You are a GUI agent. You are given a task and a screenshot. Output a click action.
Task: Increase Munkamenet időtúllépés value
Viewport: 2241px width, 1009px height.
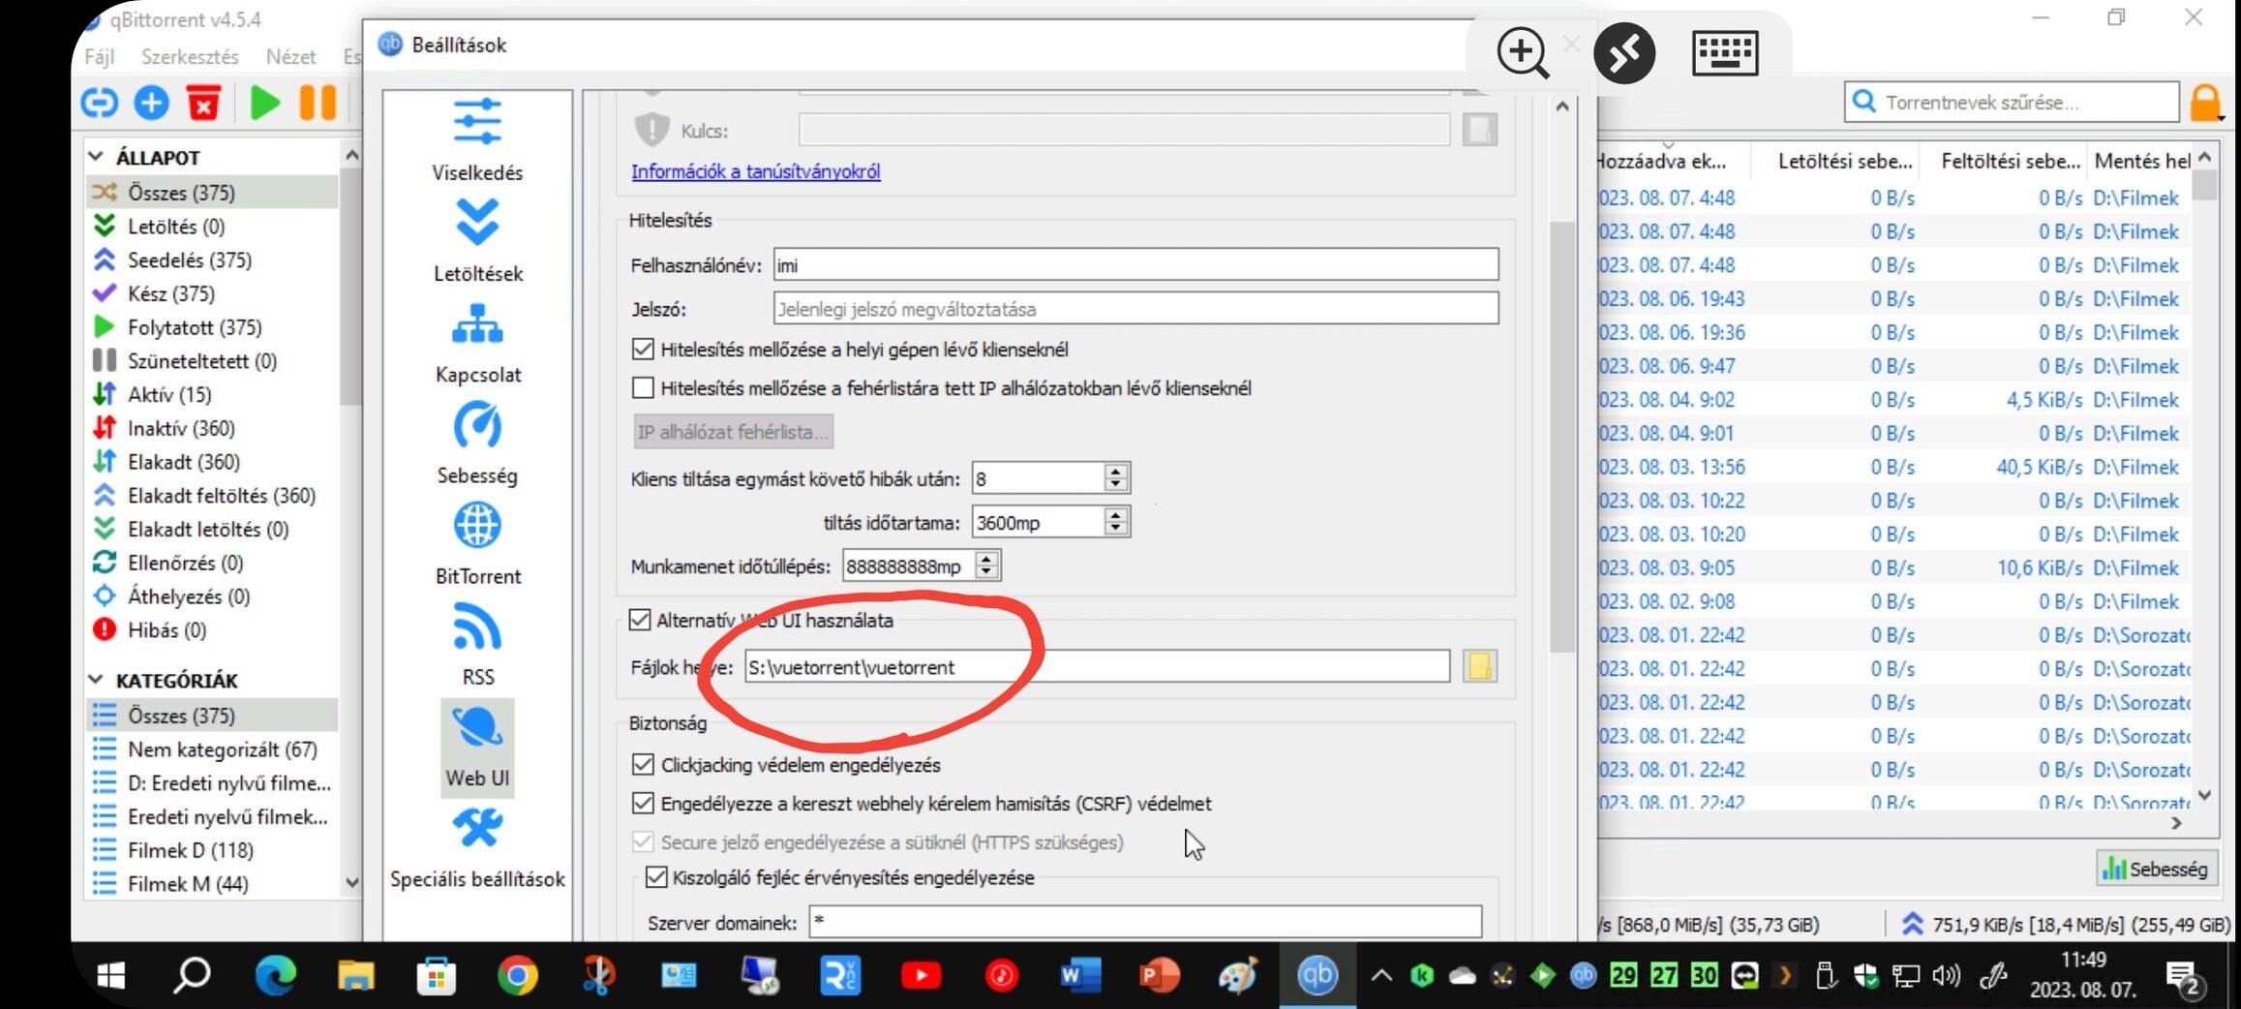(986, 559)
